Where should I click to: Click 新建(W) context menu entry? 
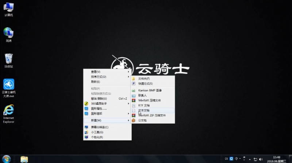pos(107,120)
